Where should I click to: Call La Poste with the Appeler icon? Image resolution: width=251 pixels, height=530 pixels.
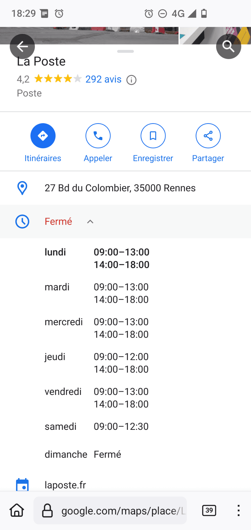tap(98, 136)
